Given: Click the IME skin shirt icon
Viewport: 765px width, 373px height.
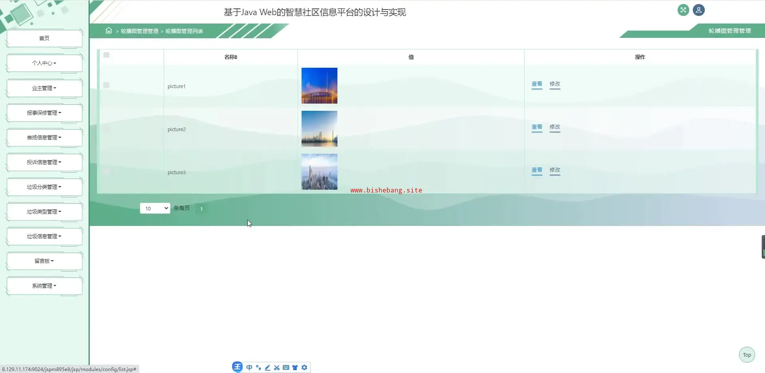Looking at the screenshot, I should tap(295, 367).
